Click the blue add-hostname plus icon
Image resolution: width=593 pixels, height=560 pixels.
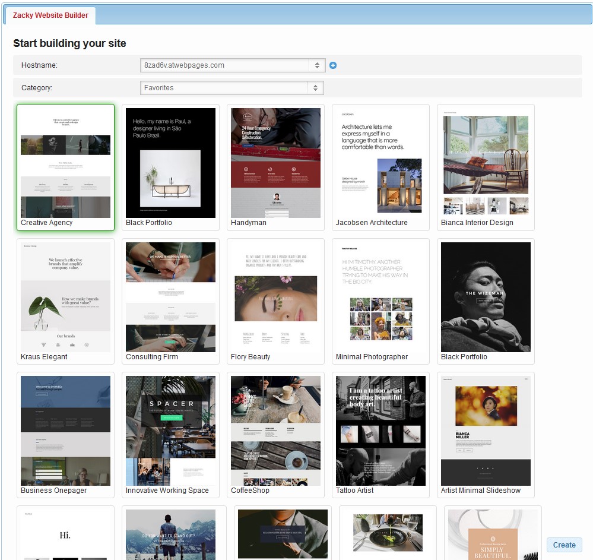(332, 65)
